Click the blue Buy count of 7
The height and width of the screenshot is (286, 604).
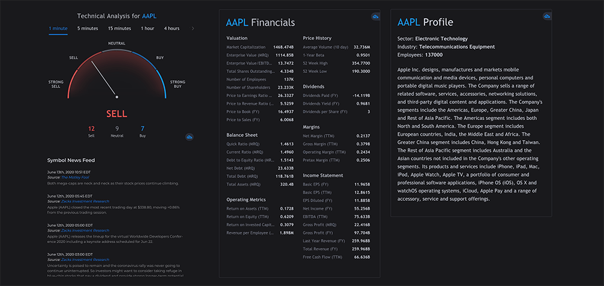[x=143, y=129]
